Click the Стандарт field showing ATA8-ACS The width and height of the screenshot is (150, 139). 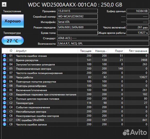click(103, 38)
